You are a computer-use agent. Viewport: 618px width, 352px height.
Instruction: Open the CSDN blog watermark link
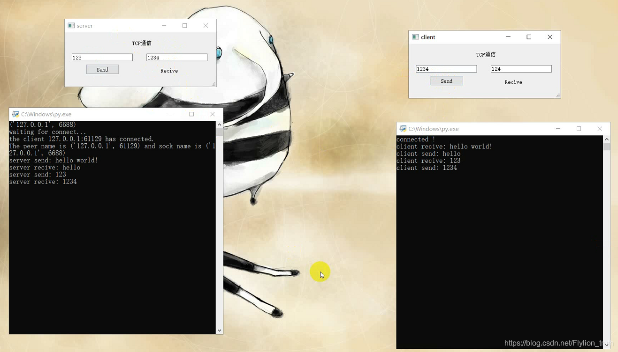pos(554,343)
